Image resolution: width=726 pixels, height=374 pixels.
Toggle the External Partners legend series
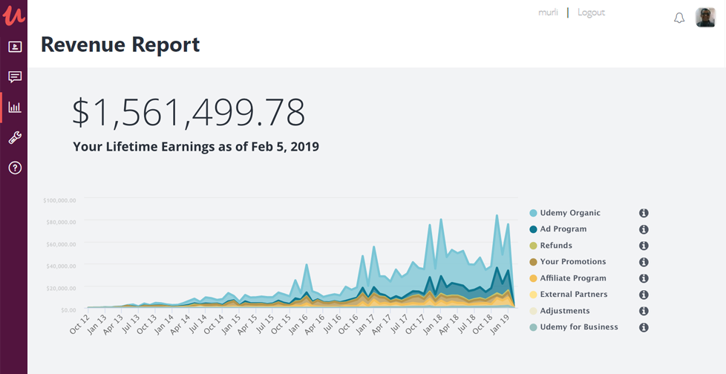[568, 295]
